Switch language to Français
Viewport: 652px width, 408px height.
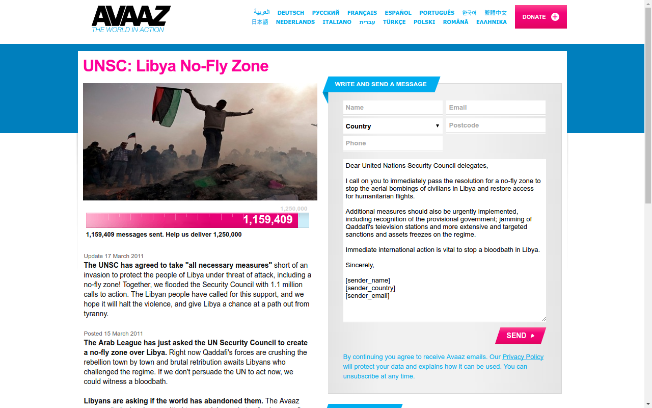coord(362,13)
